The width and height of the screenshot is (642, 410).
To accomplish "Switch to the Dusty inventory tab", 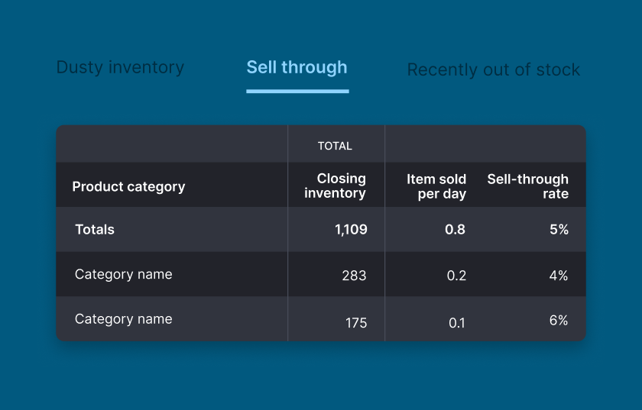I will point(120,67).
